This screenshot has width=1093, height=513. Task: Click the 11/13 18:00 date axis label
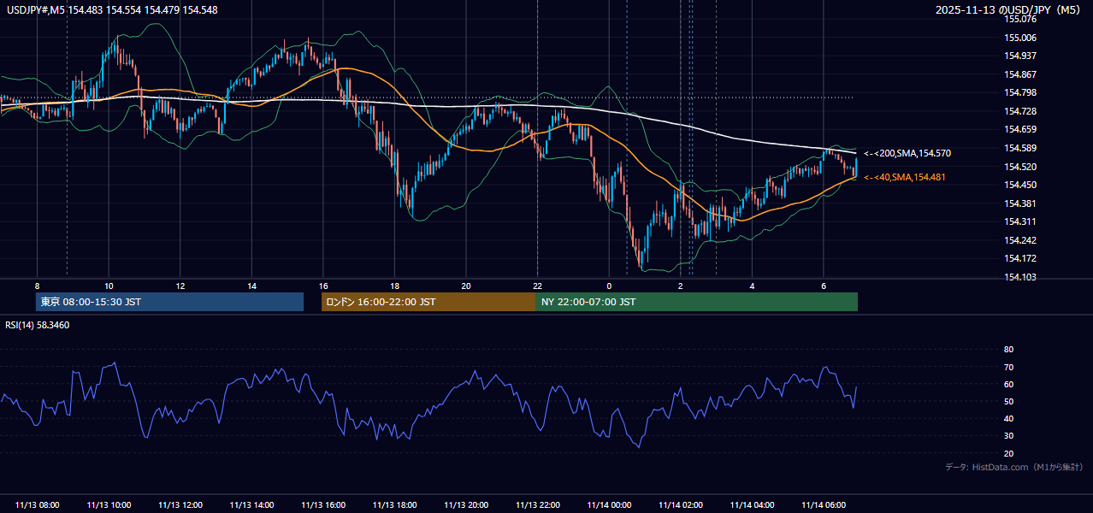(x=394, y=505)
